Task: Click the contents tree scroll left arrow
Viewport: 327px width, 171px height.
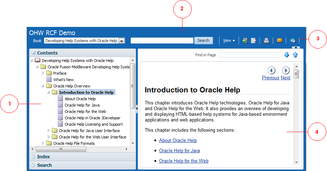Action: click(32, 149)
